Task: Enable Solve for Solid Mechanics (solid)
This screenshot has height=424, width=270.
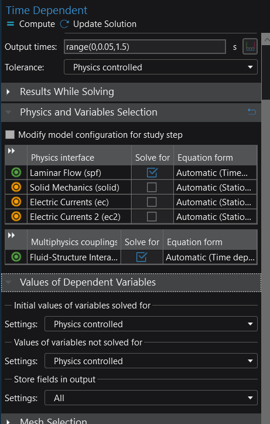Action: click(152, 187)
